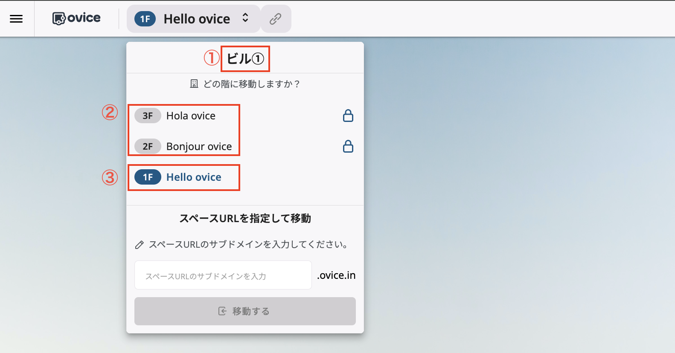Select the 3F Hola ovice floor
This screenshot has height=353, width=675.
(x=245, y=116)
